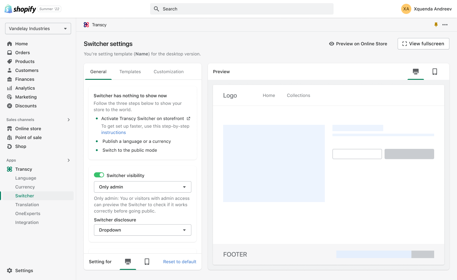Click the Settings gear icon
The width and height of the screenshot is (457, 280).
click(x=10, y=270)
